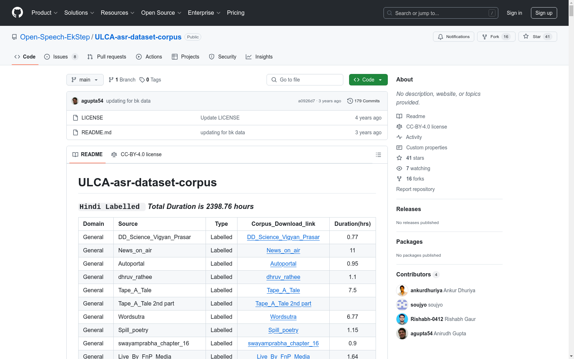Open the main branch selector dropdown
The width and height of the screenshot is (574, 359).
pos(85,80)
